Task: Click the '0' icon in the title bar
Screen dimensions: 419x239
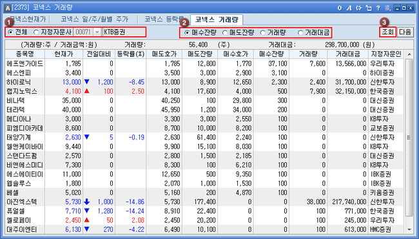Action: pos(339,8)
